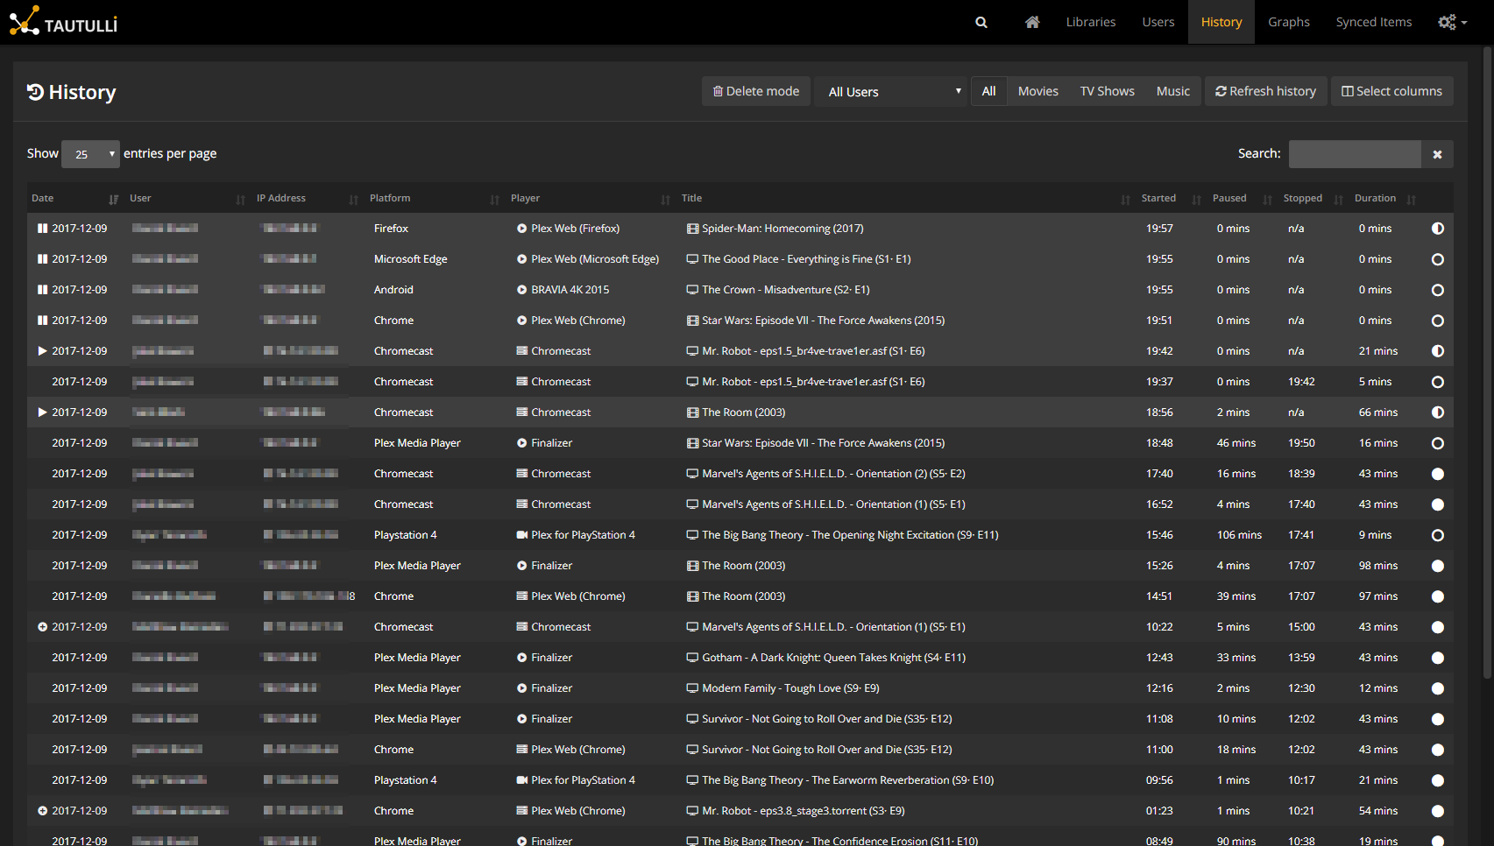Click the movie icon next to Spider-Man: Homecoming
The height and width of the screenshot is (846, 1494).
691,228
